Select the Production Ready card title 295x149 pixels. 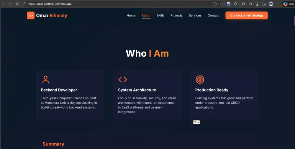212,90
